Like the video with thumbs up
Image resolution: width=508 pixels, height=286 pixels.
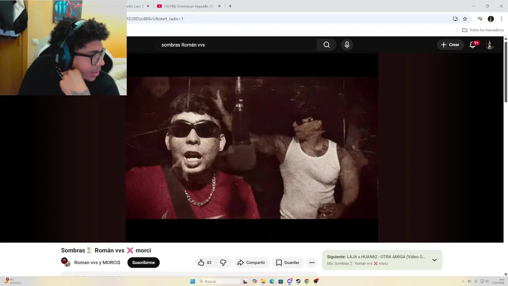(x=205, y=263)
